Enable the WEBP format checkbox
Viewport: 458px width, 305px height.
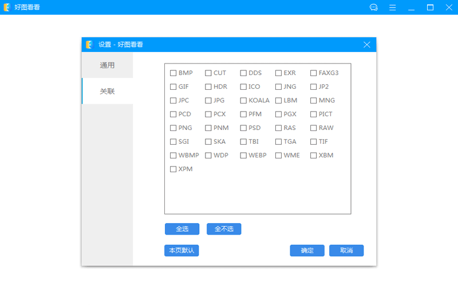[243, 156]
